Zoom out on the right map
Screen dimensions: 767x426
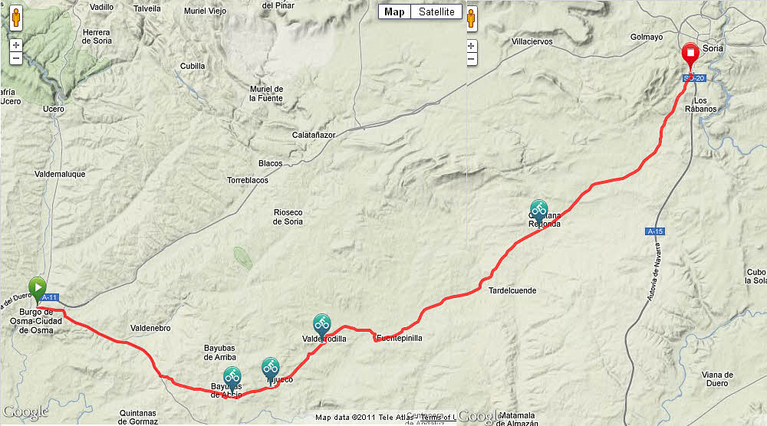[x=472, y=60]
